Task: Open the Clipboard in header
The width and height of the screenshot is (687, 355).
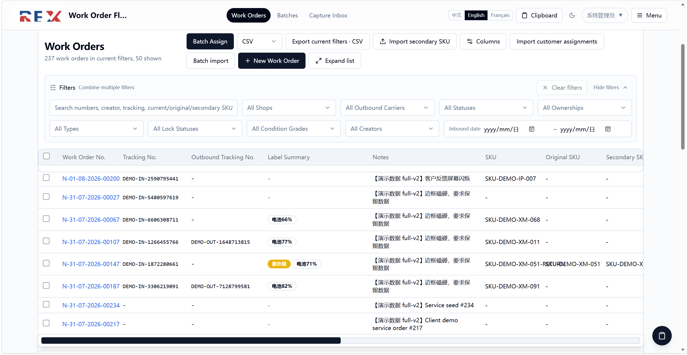Action: coord(539,15)
